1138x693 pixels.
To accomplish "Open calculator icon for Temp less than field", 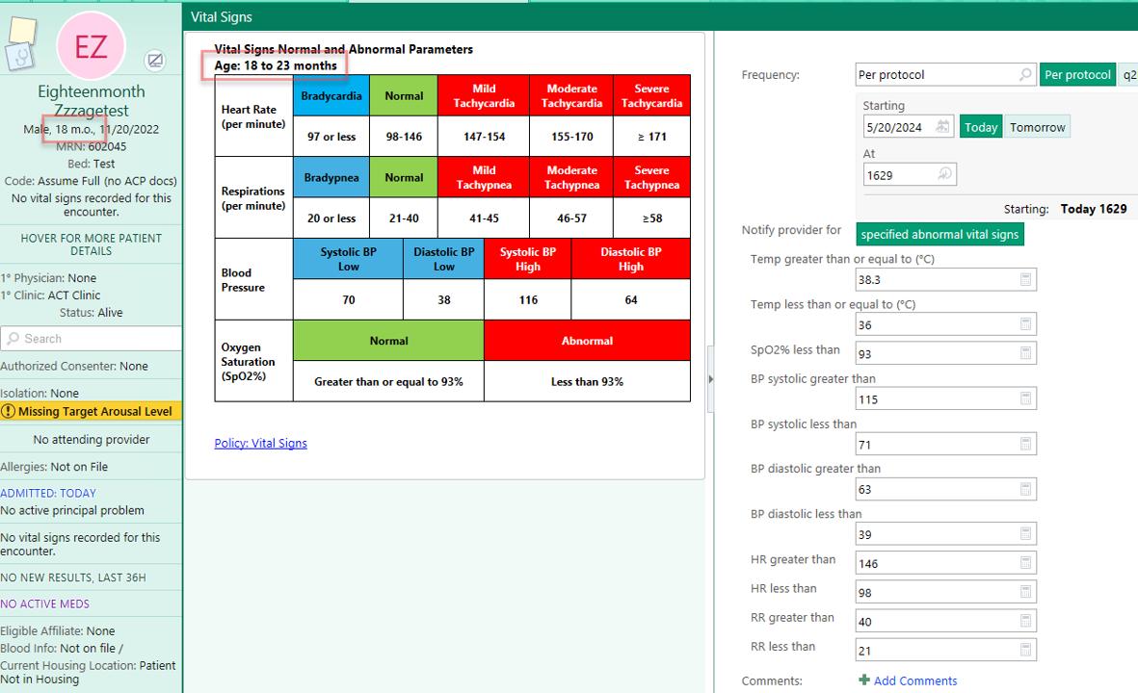I will point(1025,324).
